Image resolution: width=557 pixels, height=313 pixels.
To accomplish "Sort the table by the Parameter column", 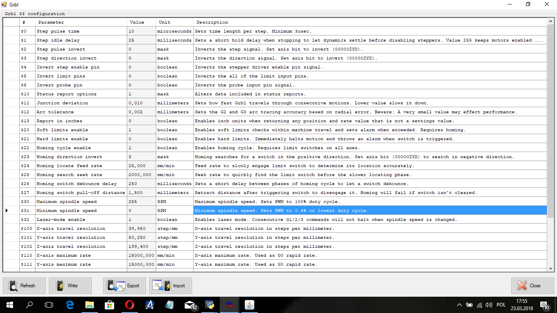I will [81, 22].
